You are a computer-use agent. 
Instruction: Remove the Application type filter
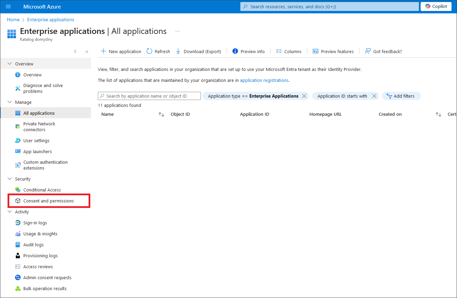(x=304, y=96)
